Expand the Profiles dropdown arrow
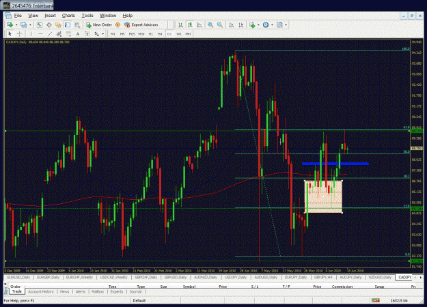Viewport: 427px width, 307px height. pos(30,25)
